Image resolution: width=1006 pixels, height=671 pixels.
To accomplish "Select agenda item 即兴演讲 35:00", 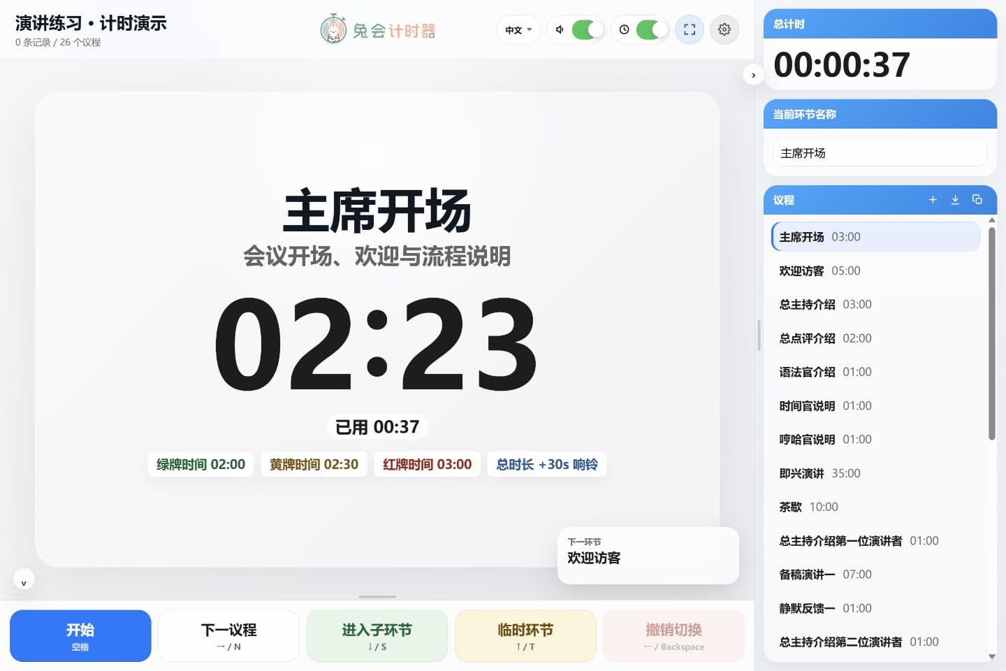I will (875, 473).
